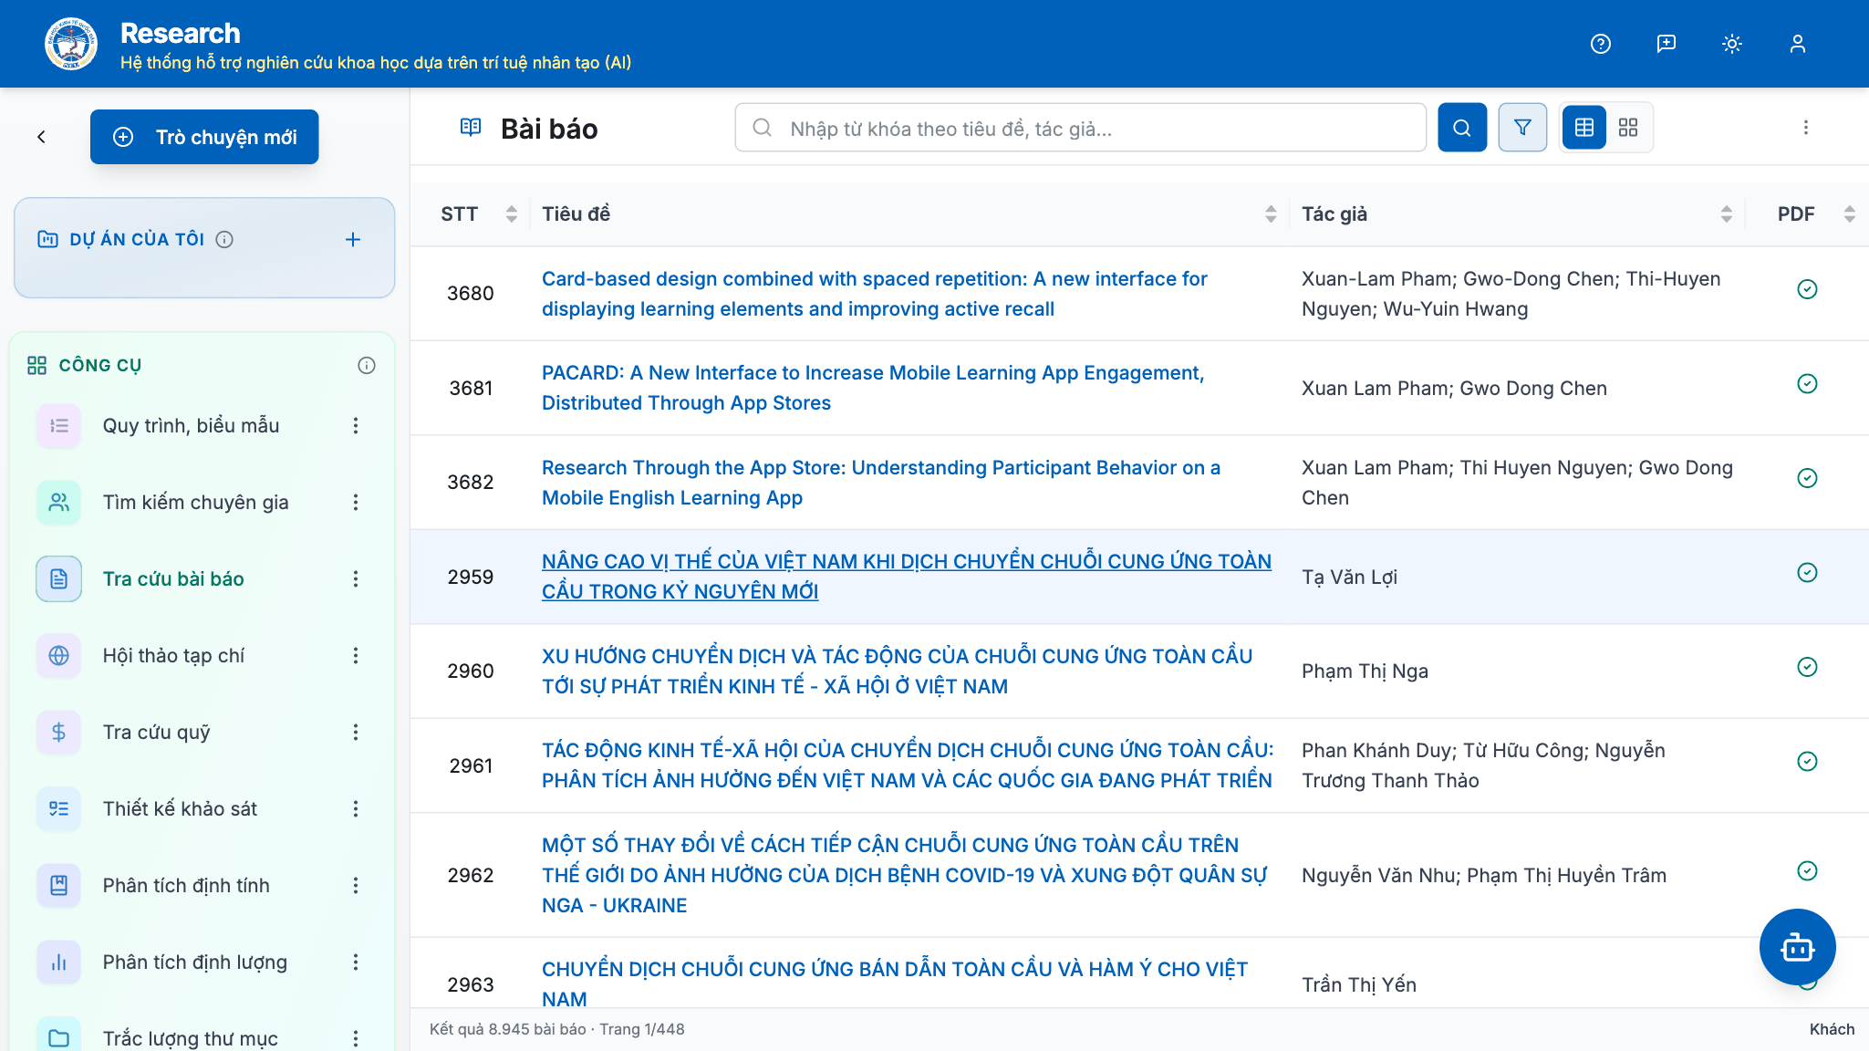
Task: Select Hội thảo tạp chí in sidebar
Action: pos(173,656)
